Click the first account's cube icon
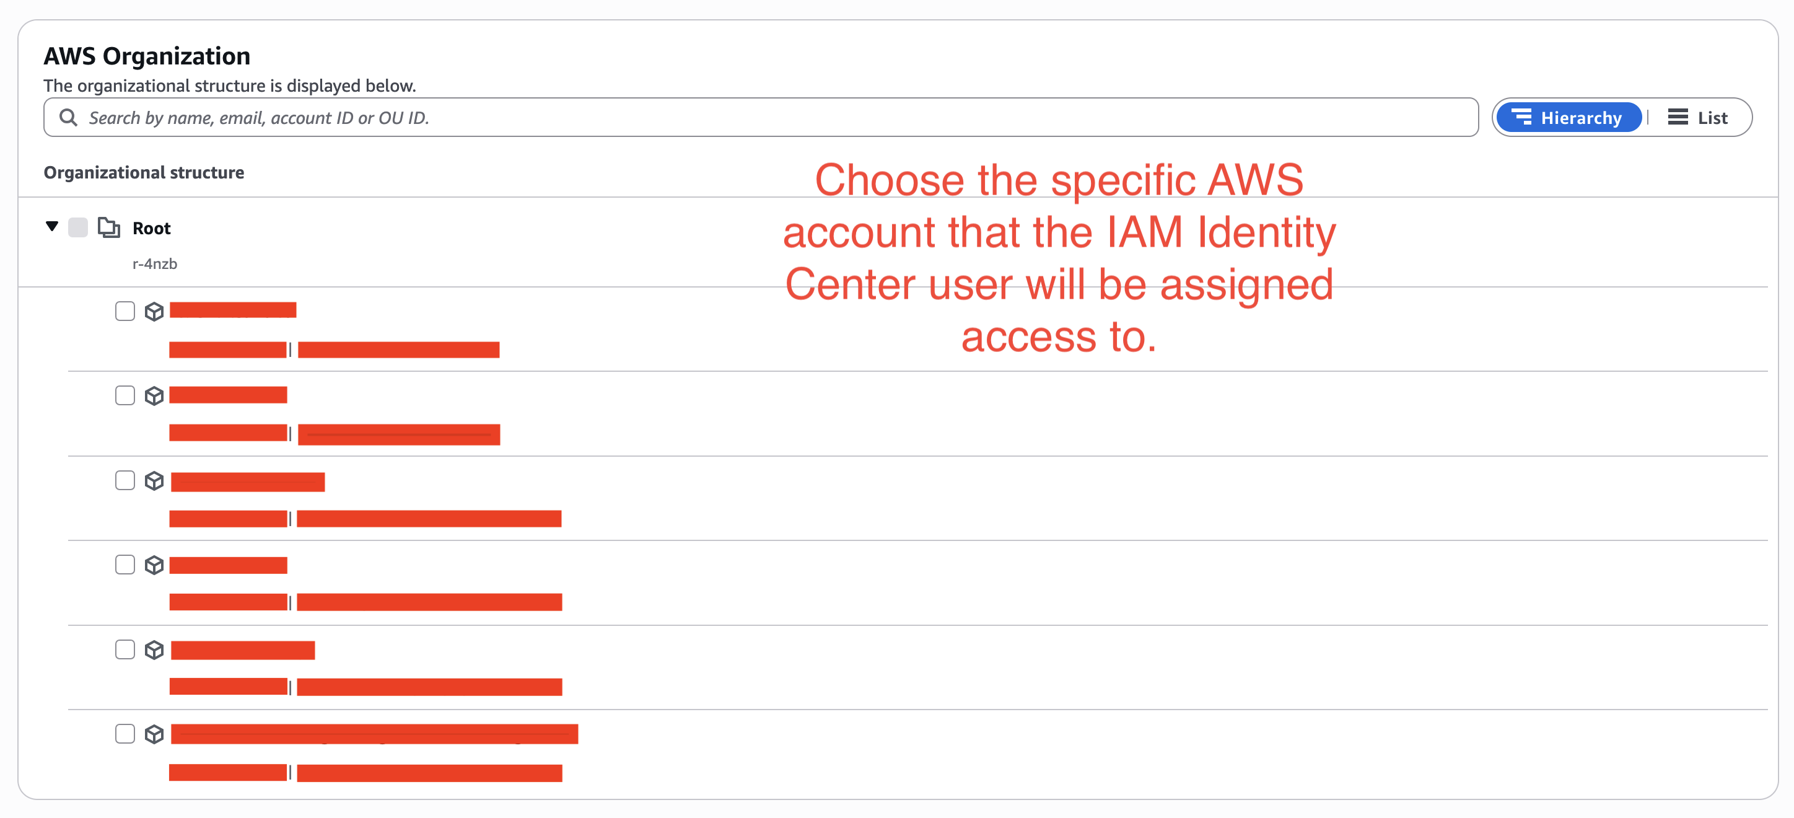The width and height of the screenshot is (1794, 818). click(154, 312)
